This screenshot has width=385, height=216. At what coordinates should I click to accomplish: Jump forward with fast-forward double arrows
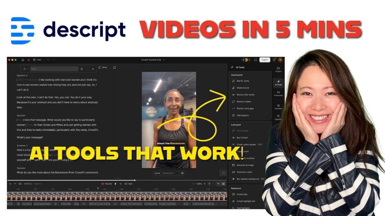coord(15,184)
